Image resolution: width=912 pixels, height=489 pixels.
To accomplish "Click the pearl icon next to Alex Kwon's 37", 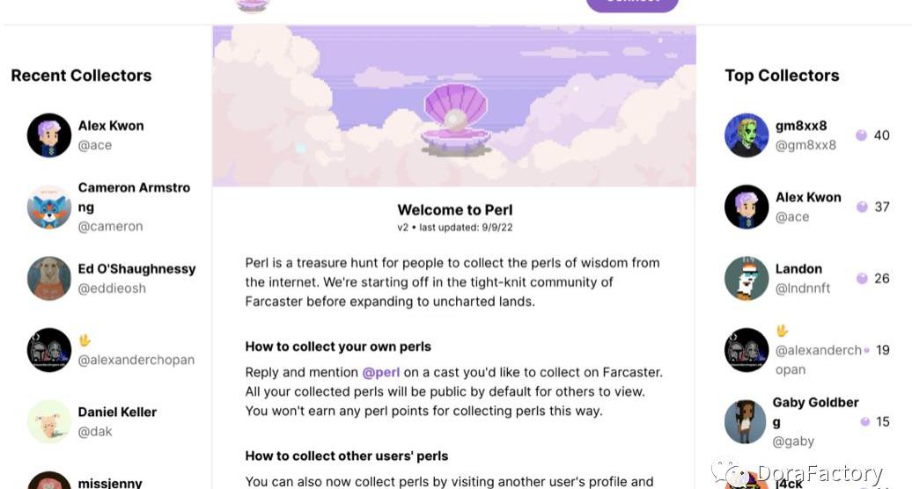I will [x=861, y=207].
